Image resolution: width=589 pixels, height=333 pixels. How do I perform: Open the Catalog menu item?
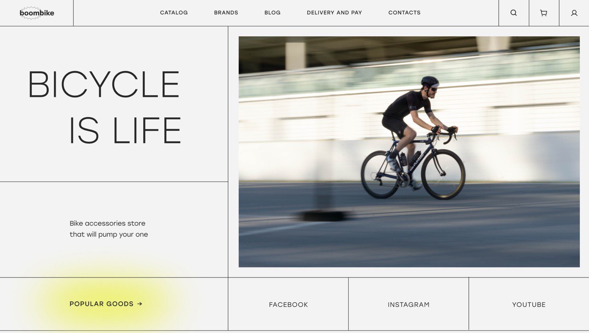coord(174,13)
